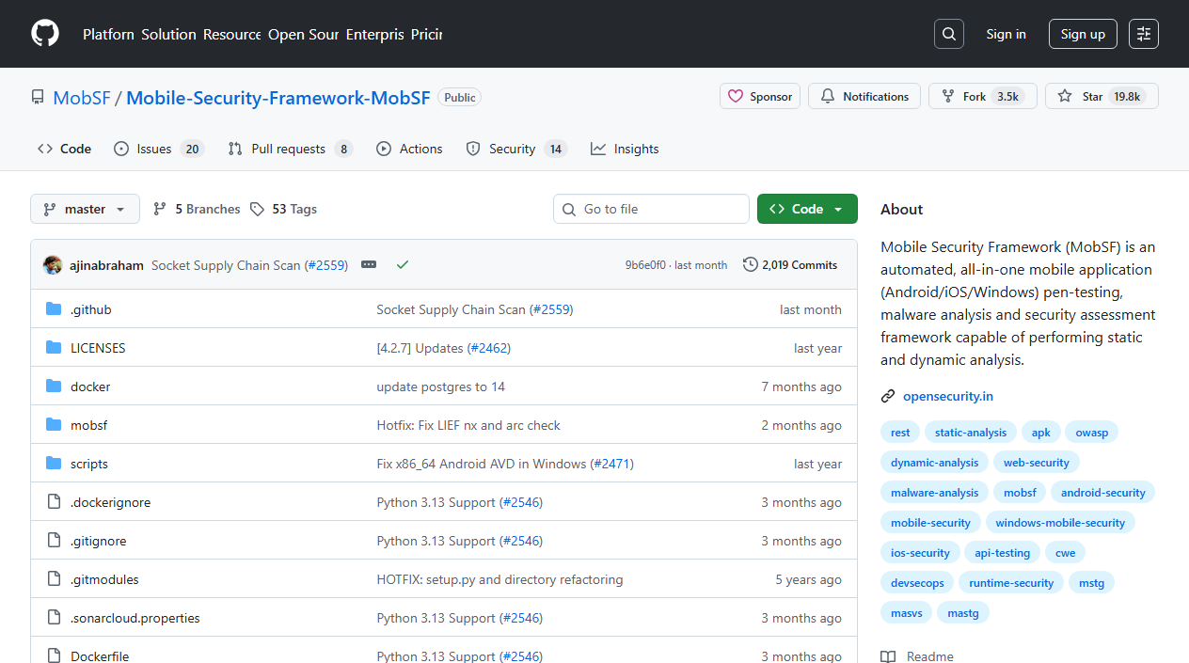
Task: Click the green check status icon
Action: [403, 265]
